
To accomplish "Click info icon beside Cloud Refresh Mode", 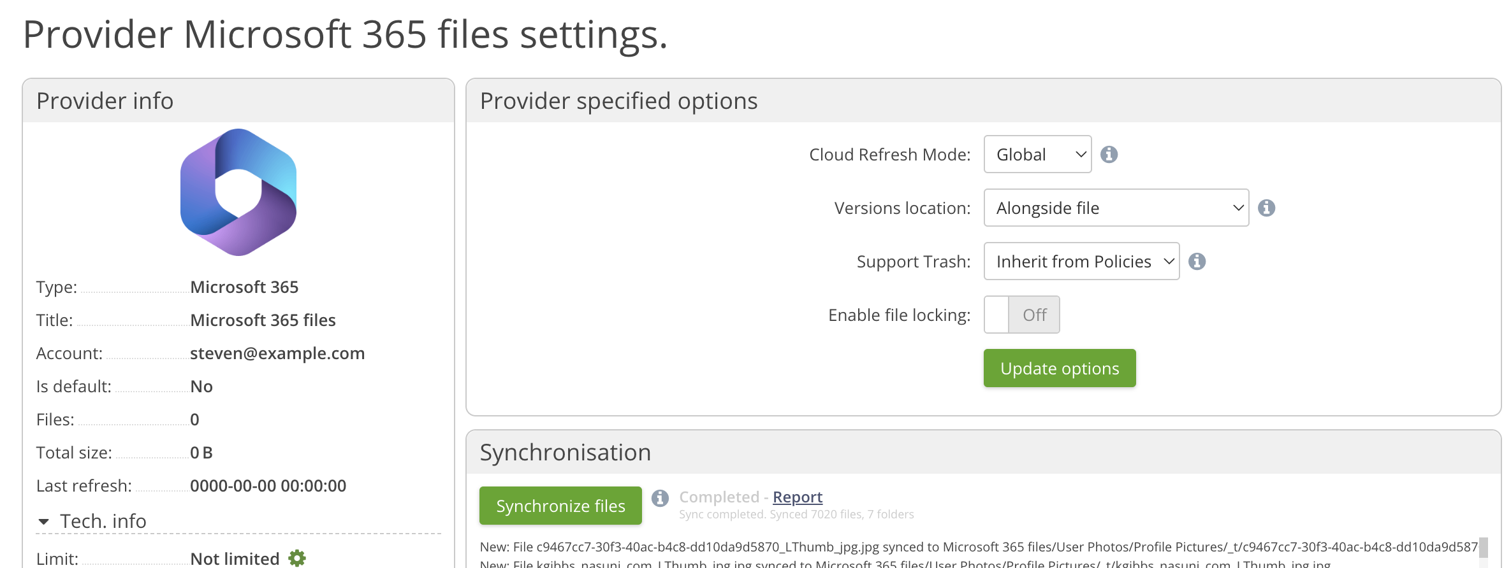I will point(1109,155).
